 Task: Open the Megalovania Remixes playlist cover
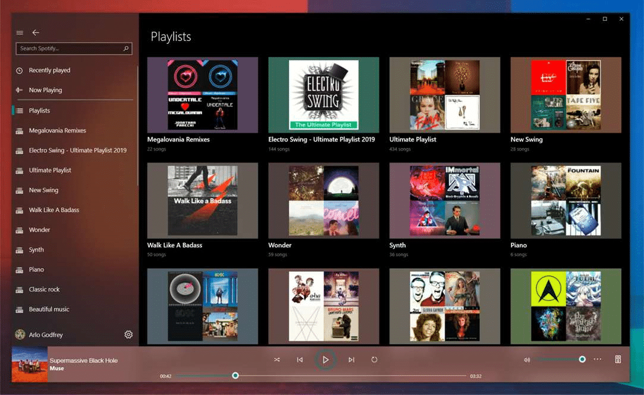[202, 94]
